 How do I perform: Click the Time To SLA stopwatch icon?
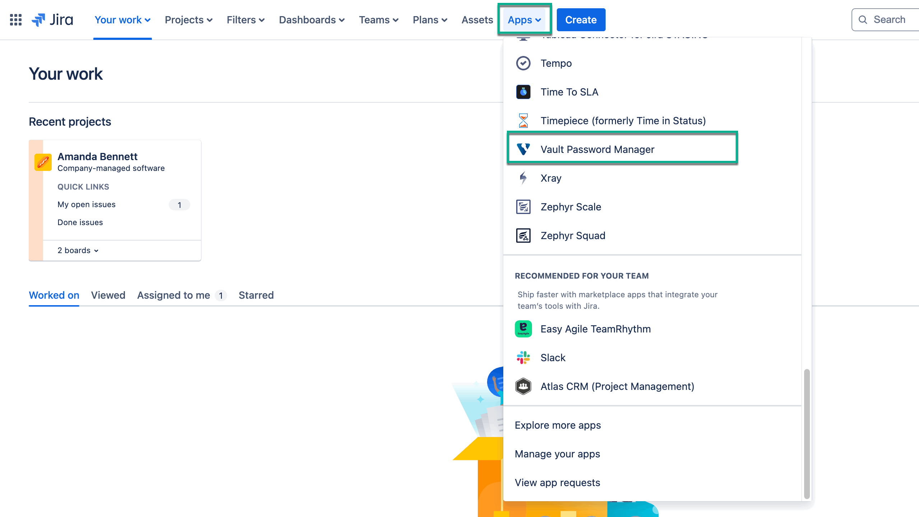pyautogui.click(x=523, y=92)
